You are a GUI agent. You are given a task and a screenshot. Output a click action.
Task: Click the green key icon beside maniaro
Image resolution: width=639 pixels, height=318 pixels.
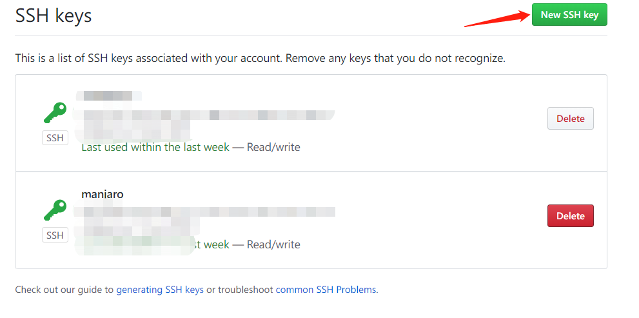[55, 210]
